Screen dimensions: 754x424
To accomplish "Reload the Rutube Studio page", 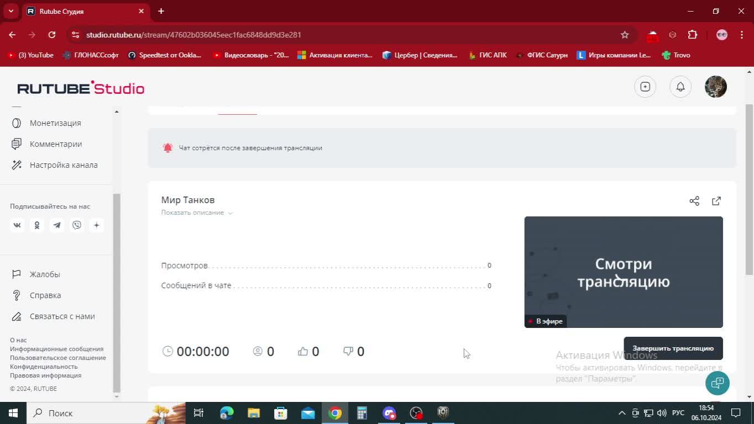I will click(52, 35).
